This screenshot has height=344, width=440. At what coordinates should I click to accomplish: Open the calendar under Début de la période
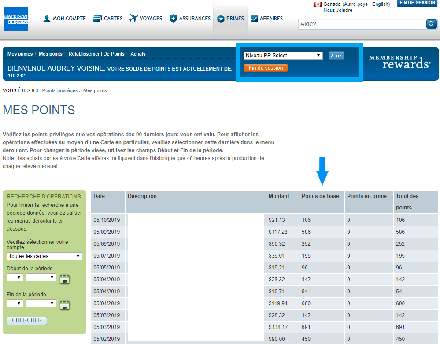[x=65, y=278]
